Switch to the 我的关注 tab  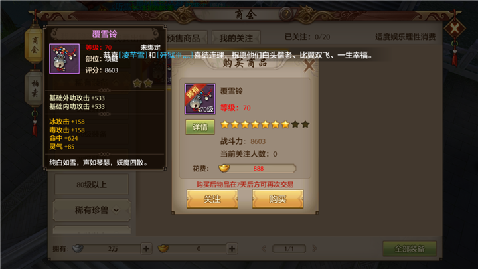pos(236,37)
